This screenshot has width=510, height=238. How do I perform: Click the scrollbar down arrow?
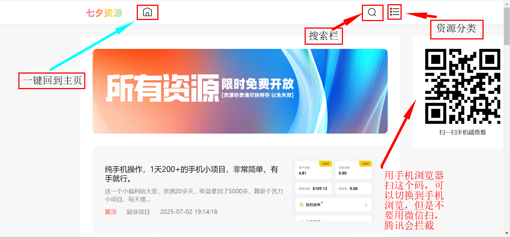(x=507, y=234)
